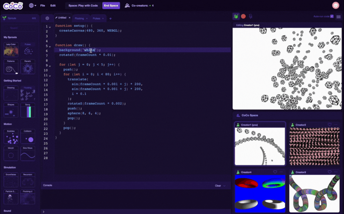The height and width of the screenshot is (214, 344).
Task: Click the CoCo Space header icon
Action: coord(238,115)
